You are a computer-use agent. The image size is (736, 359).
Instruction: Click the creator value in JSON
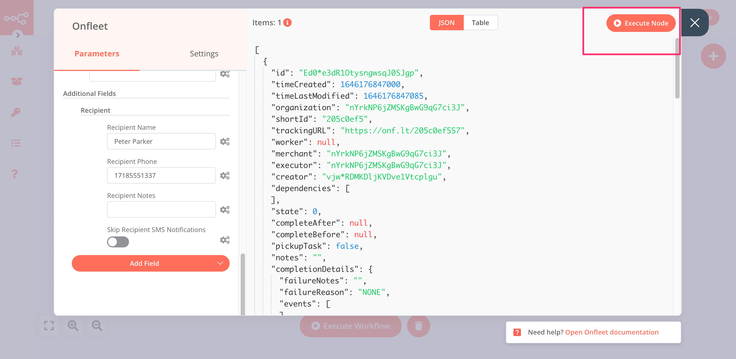click(x=382, y=177)
